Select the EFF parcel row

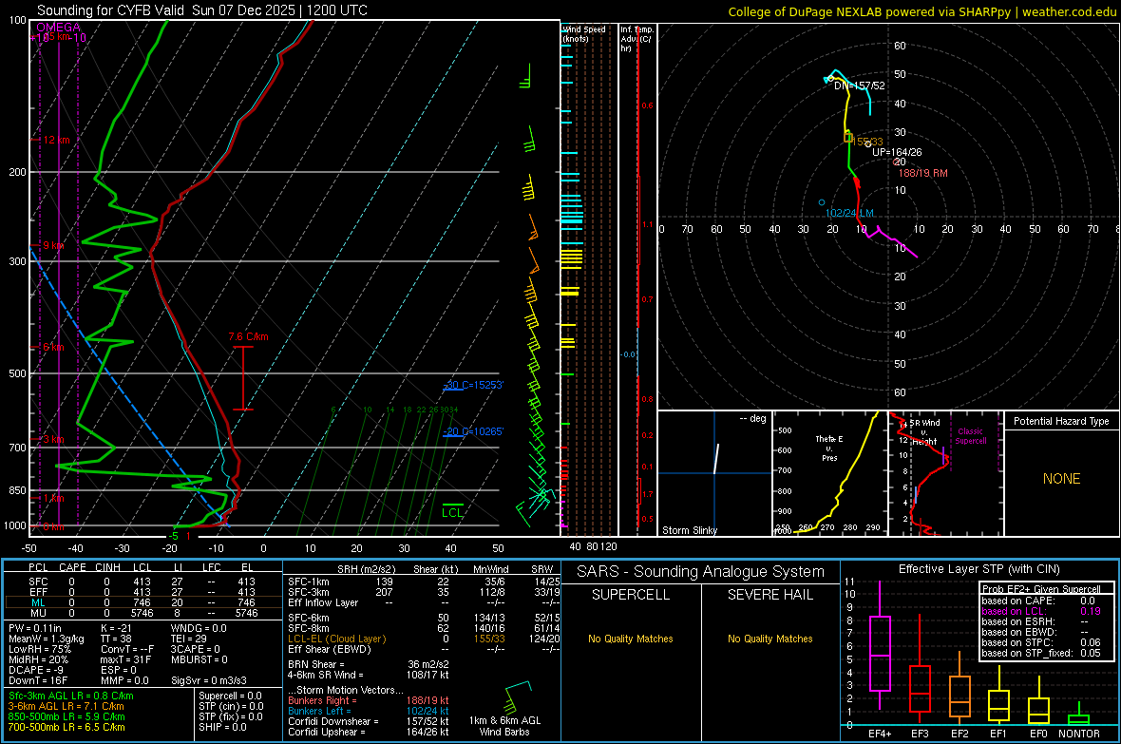pyautogui.click(x=142, y=592)
